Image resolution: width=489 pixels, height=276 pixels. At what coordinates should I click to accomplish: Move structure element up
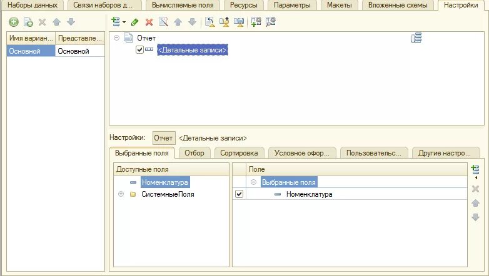pos(178,22)
